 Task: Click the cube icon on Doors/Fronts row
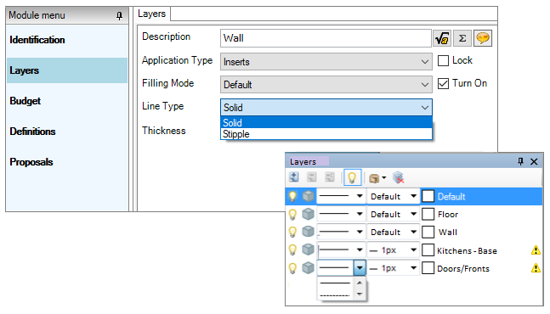pyautogui.click(x=308, y=268)
